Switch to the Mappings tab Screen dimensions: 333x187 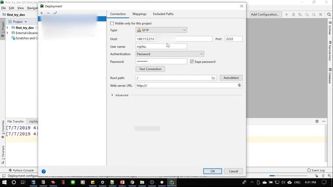[x=139, y=14]
